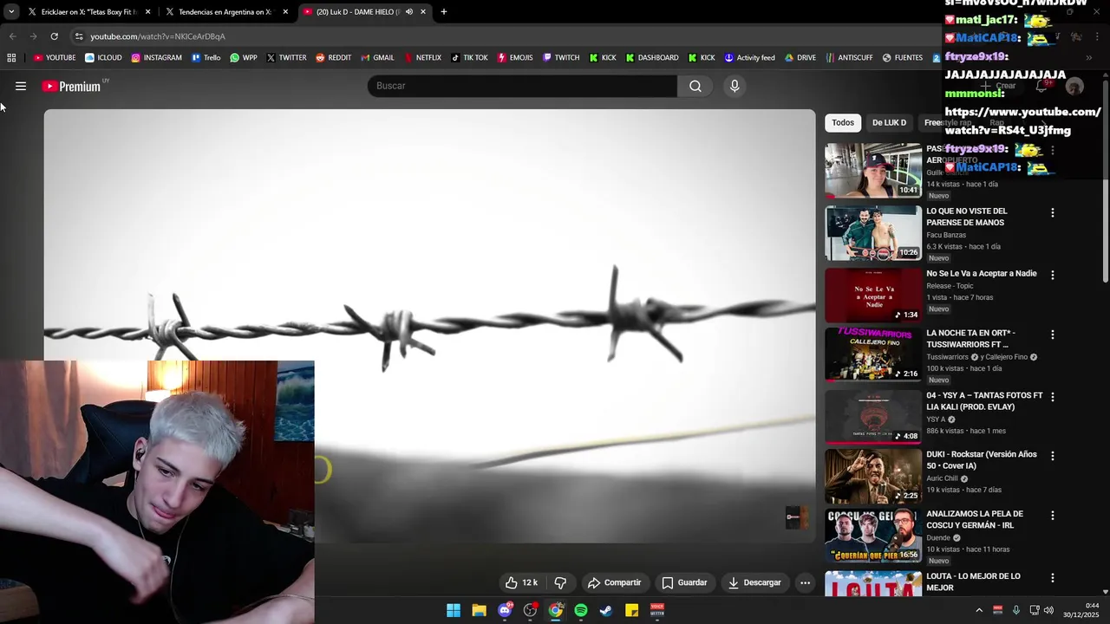Switch to ErickJaer on X tab
Screen dimensions: 1110x624
tap(88, 12)
